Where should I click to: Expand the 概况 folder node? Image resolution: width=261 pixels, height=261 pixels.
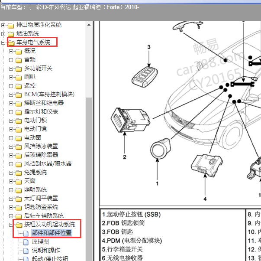click(11, 51)
